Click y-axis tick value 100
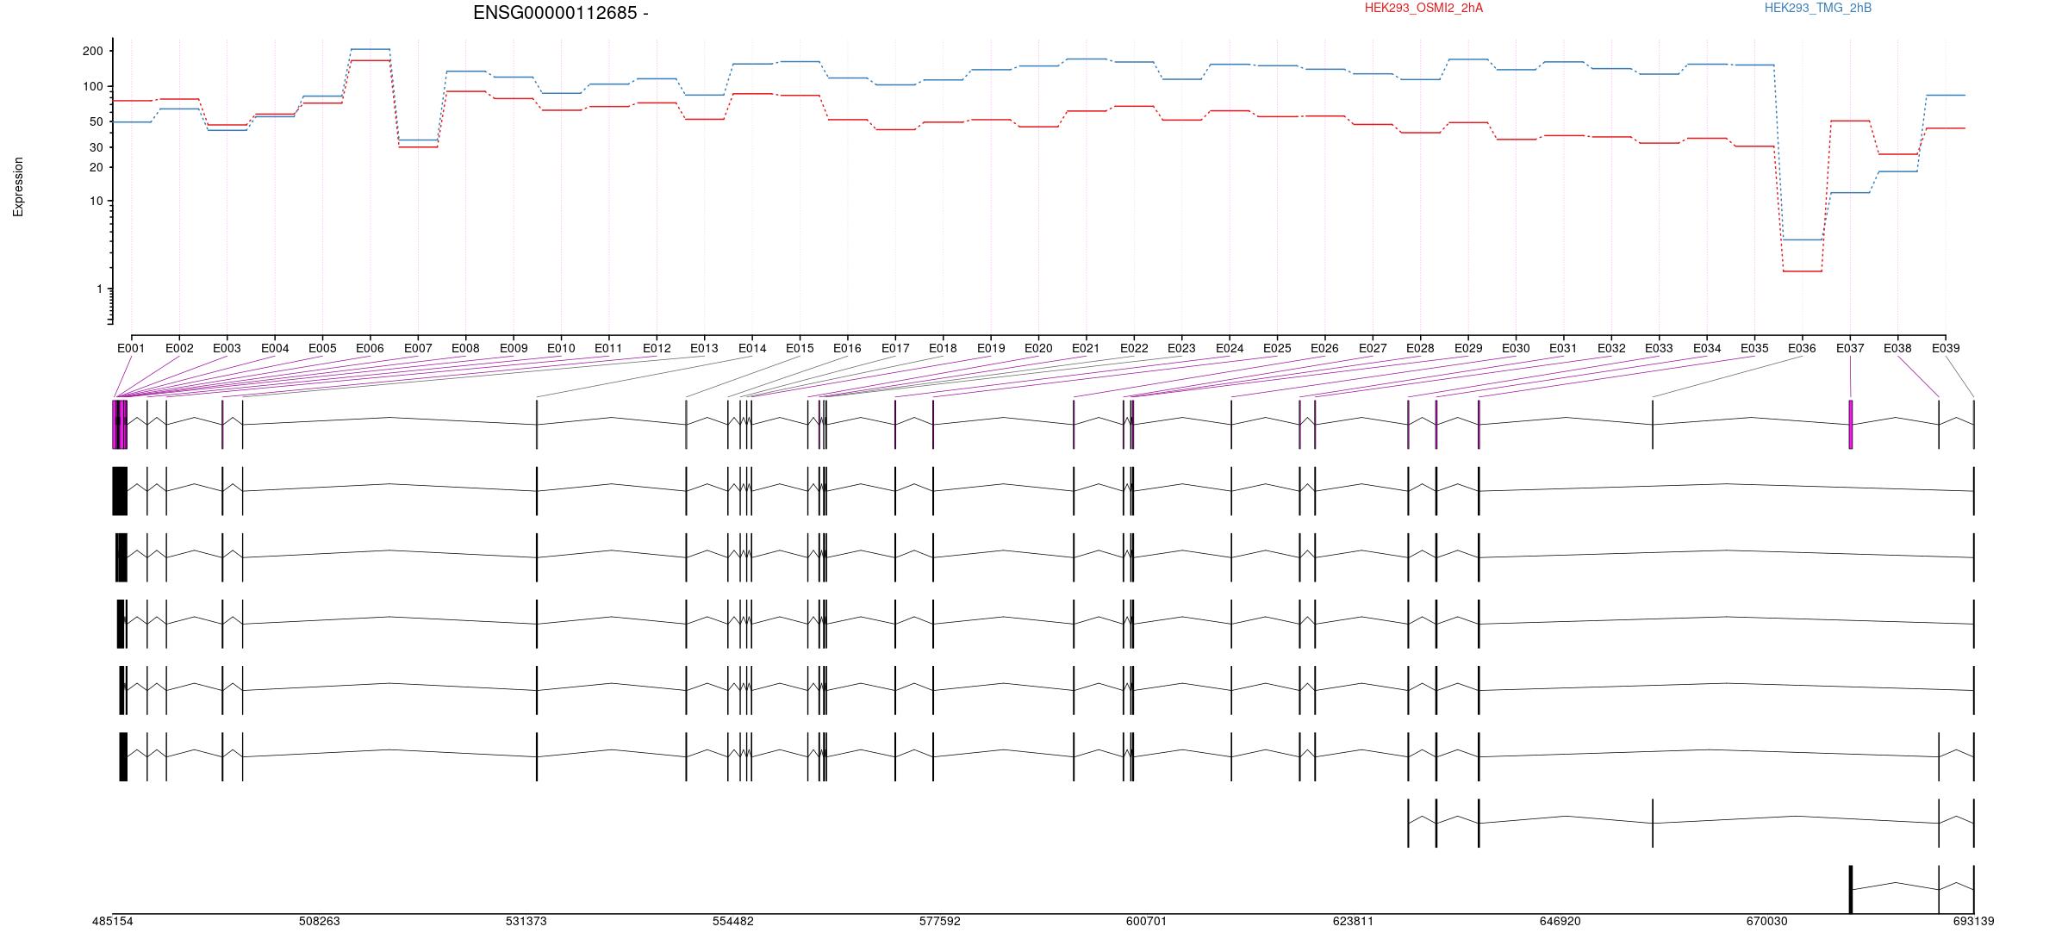This screenshot has width=2068, height=939. click(92, 86)
